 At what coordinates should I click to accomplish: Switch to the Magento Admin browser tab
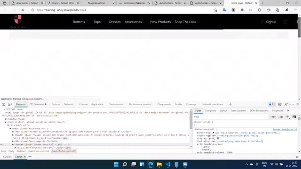pos(96,3)
